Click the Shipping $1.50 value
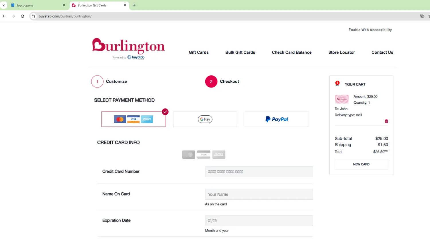This screenshot has width=430, height=241. (x=383, y=145)
